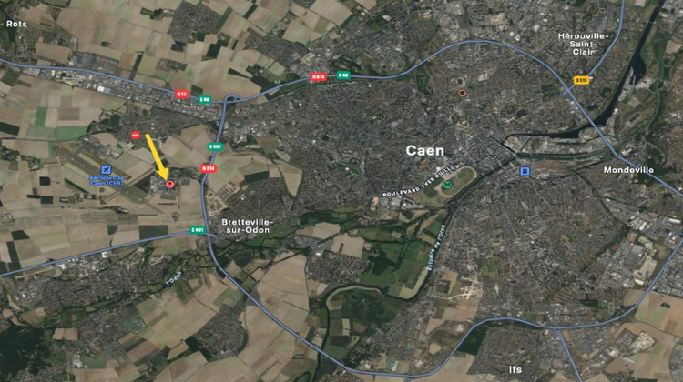683x382 pixels.
Task: Select the blue airplane airport icon
Action: (106, 170)
